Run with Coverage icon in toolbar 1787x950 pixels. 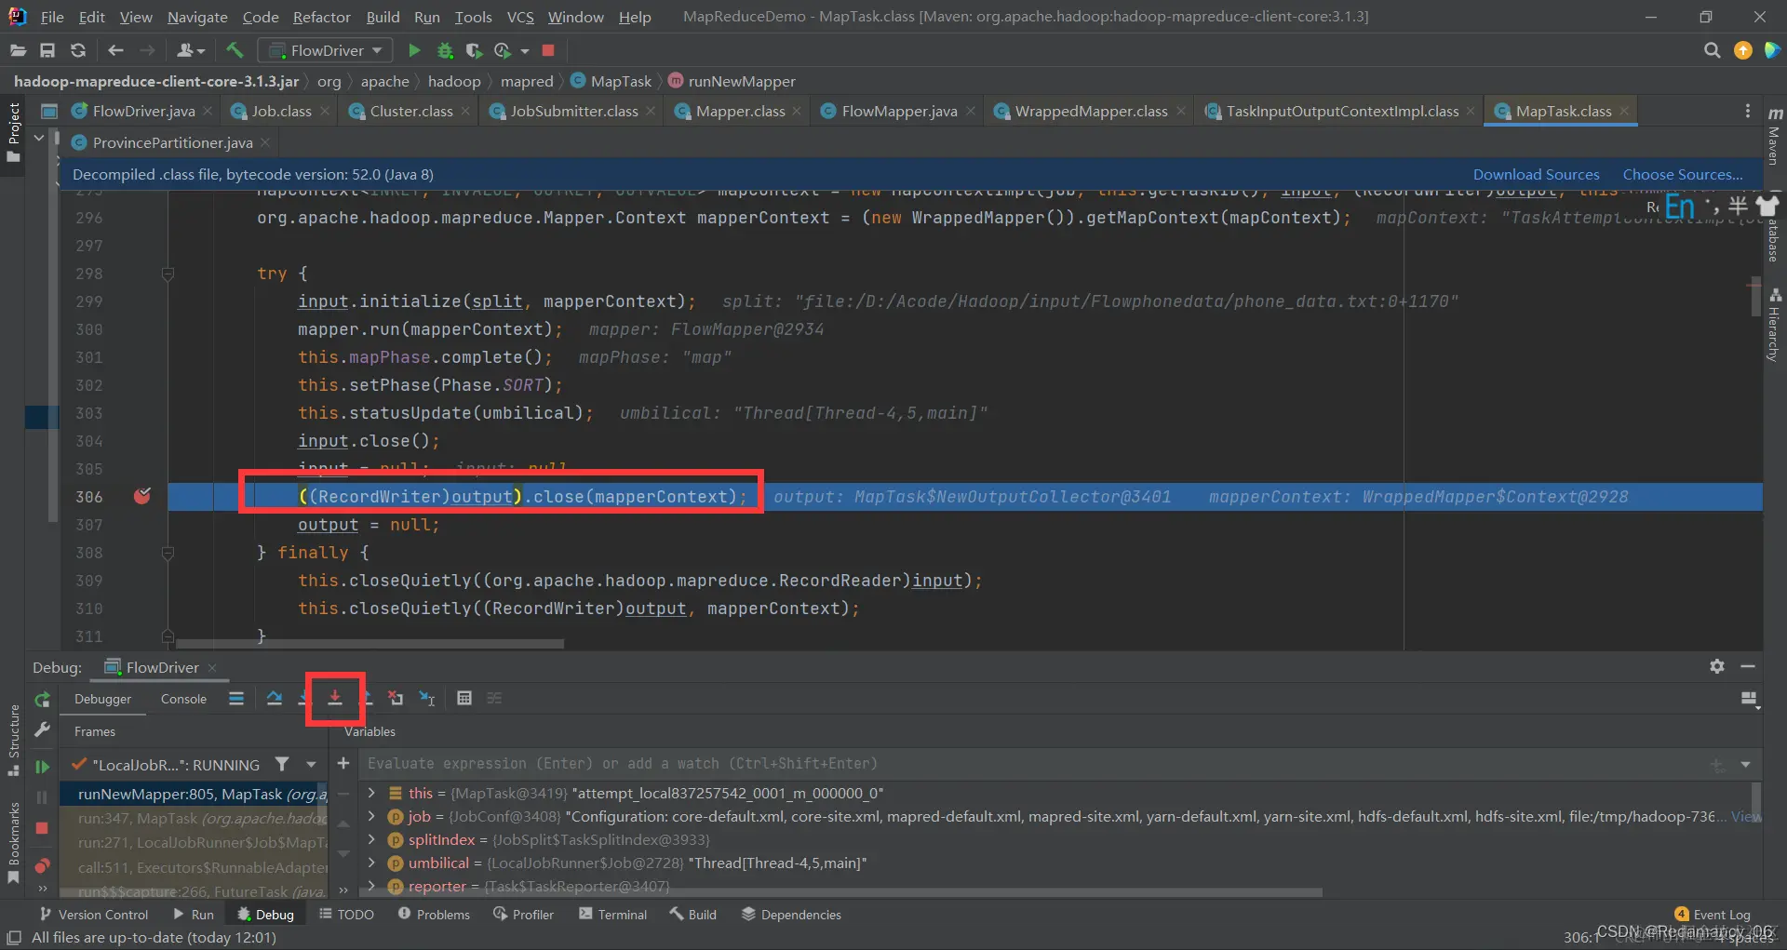pyautogui.click(x=474, y=50)
